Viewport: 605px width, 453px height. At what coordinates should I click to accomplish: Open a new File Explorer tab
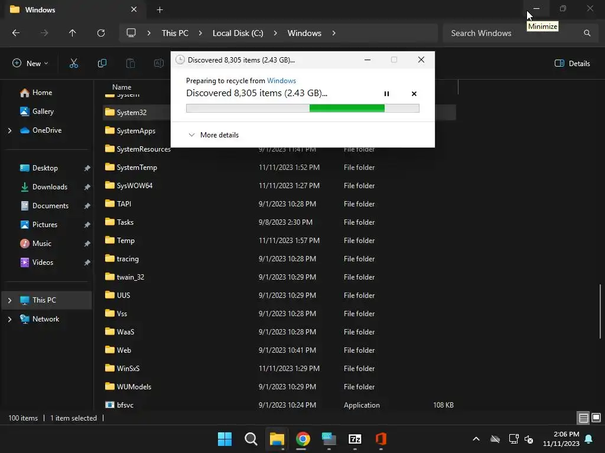(160, 10)
